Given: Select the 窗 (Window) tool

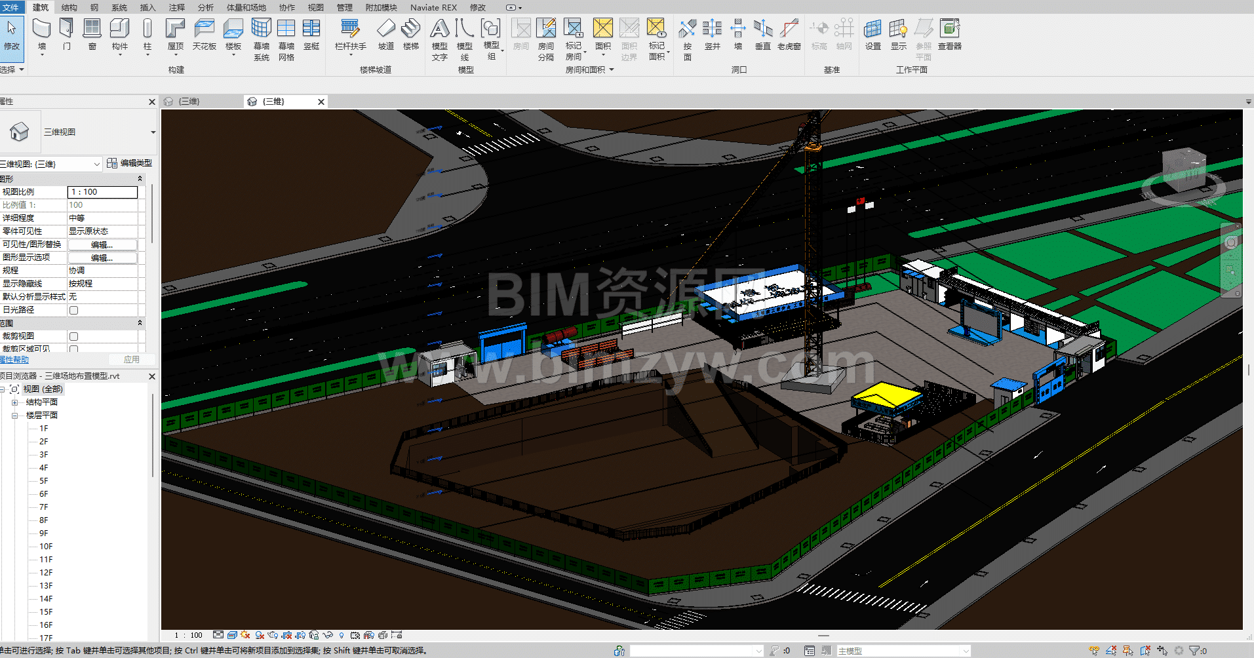Looking at the screenshot, I should click(92, 35).
